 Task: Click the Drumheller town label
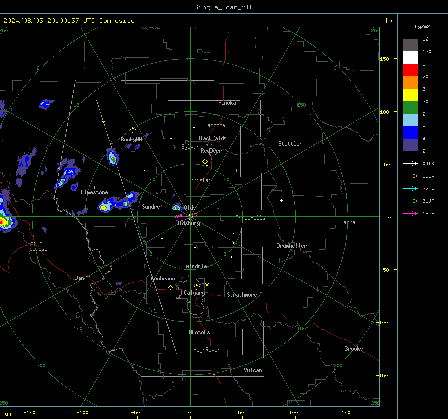click(x=292, y=246)
